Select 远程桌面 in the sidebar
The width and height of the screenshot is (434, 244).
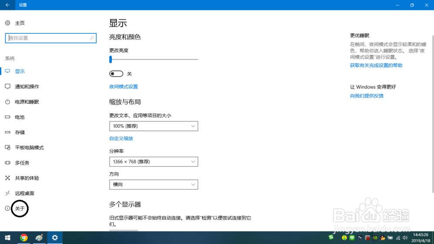click(25, 193)
